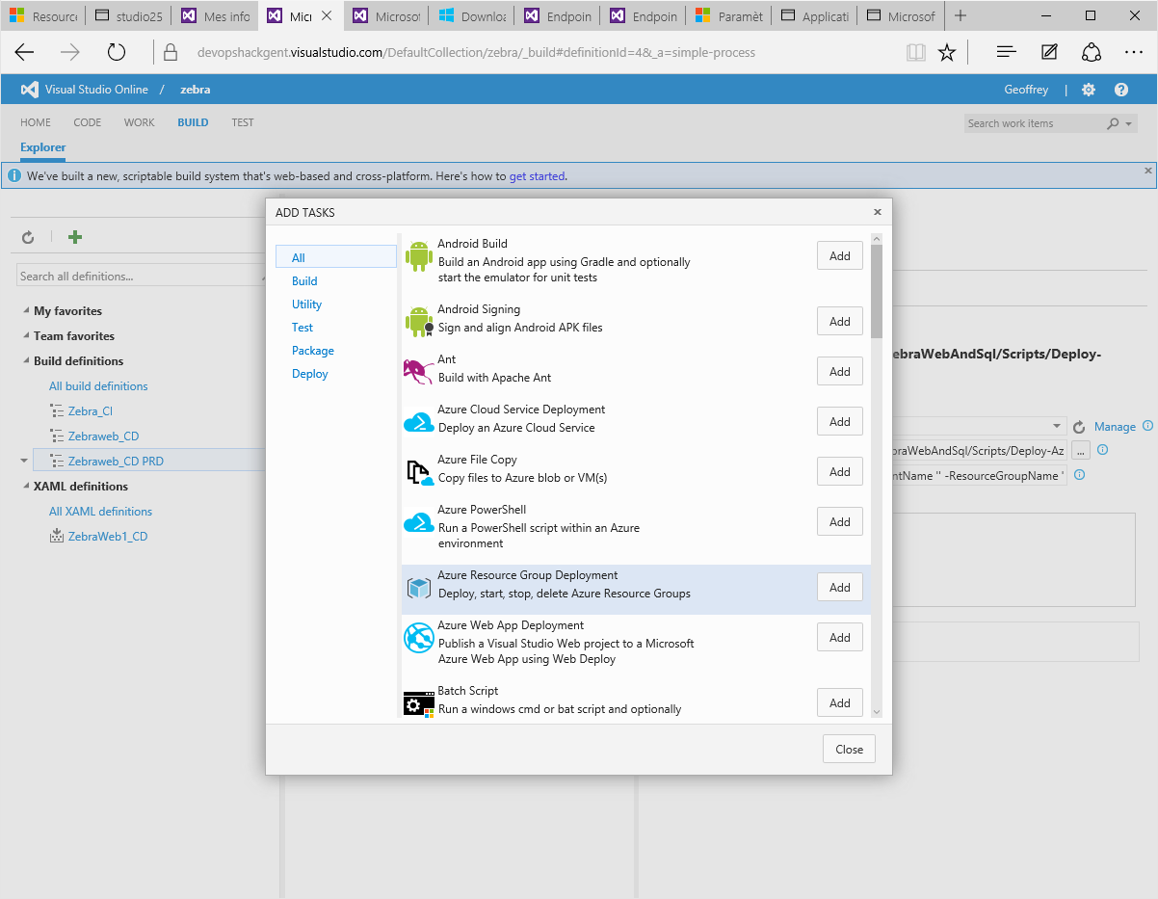Click the Batch Script task icon

click(x=419, y=703)
